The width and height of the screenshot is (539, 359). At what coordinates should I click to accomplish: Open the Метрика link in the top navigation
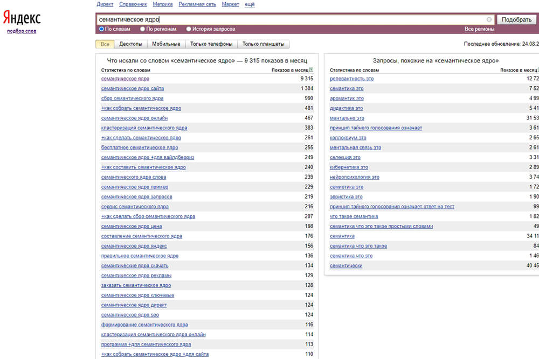tap(163, 4)
